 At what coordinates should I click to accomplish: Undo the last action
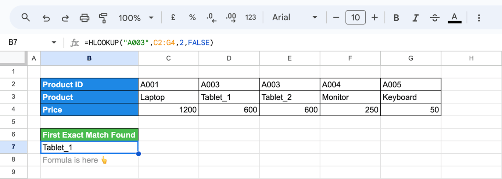click(x=46, y=18)
